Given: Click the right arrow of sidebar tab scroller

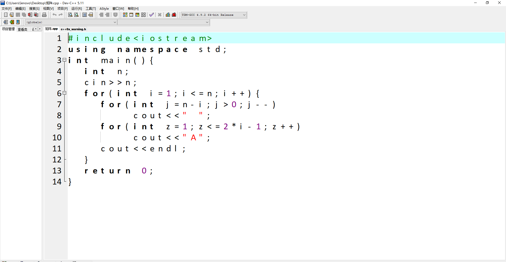Looking at the screenshot, I should click(40, 29).
